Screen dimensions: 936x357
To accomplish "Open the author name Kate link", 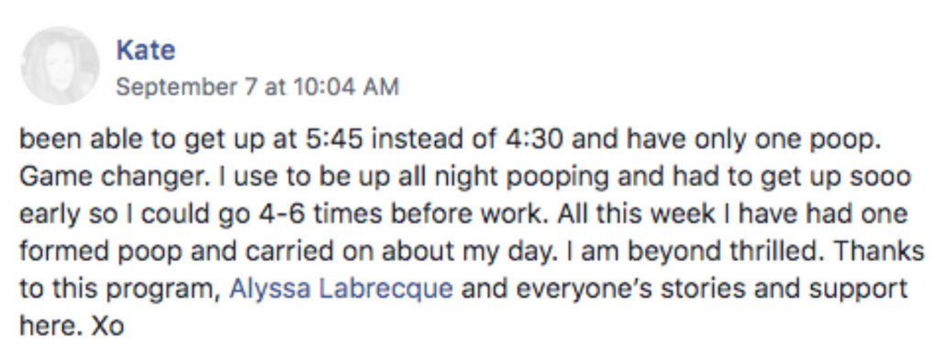I will pos(146,50).
